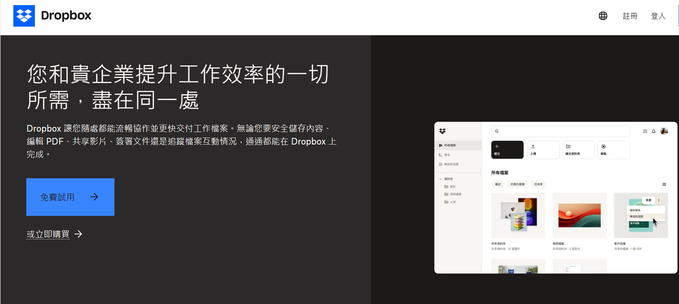This screenshot has width=679, height=304.
Task: Select the 已標示星號 filter chip
Action: [x=517, y=185]
